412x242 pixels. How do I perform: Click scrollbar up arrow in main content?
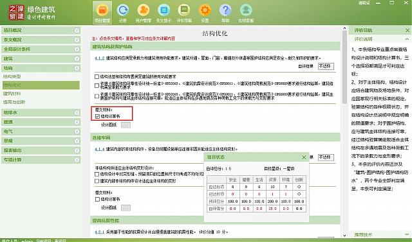[344, 28]
